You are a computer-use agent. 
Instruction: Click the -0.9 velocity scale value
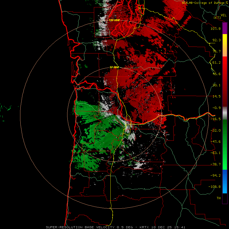[217, 108]
